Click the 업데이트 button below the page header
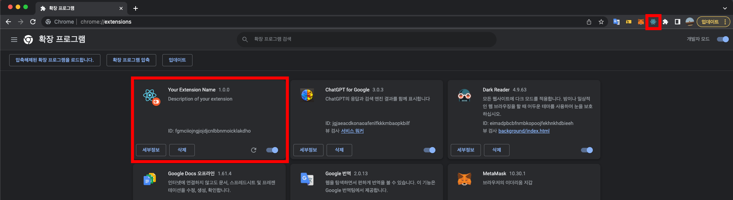Image resolution: width=733 pixels, height=200 pixels. click(x=177, y=60)
